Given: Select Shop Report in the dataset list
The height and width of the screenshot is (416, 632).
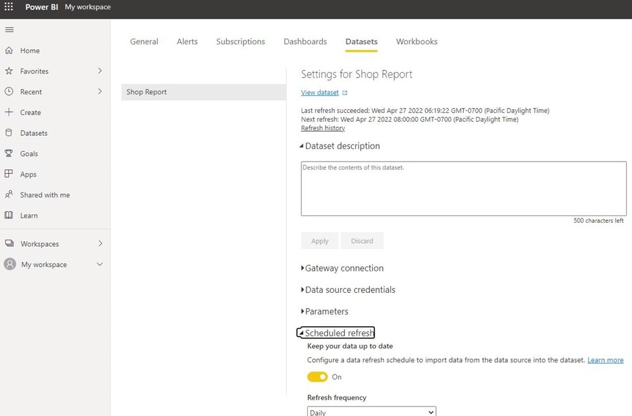Looking at the screenshot, I should pyautogui.click(x=204, y=92).
